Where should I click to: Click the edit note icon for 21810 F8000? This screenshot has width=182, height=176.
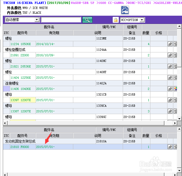click(x=170, y=147)
